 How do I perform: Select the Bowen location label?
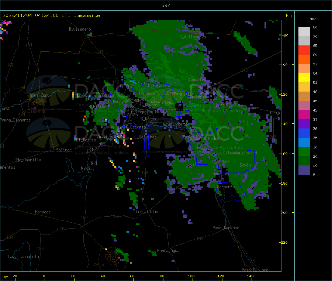point(245,165)
